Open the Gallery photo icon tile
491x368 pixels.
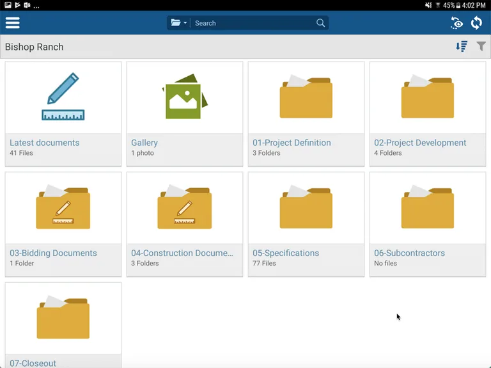click(184, 97)
